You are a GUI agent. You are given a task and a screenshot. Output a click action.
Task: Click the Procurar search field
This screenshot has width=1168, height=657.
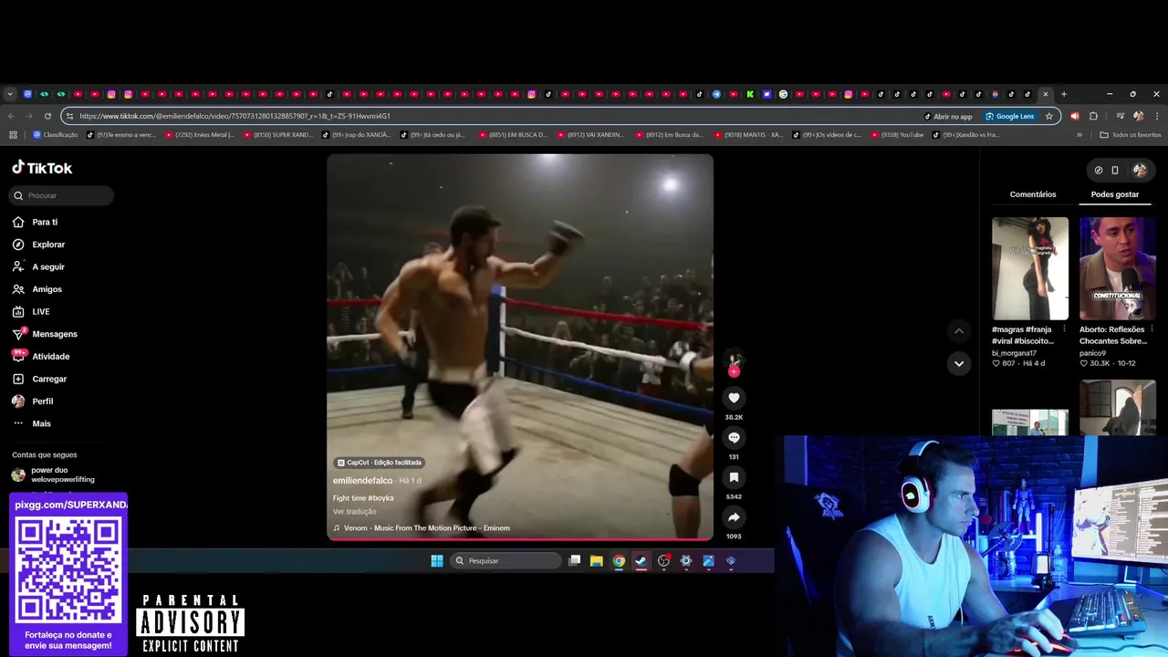(x=62, y=195)
